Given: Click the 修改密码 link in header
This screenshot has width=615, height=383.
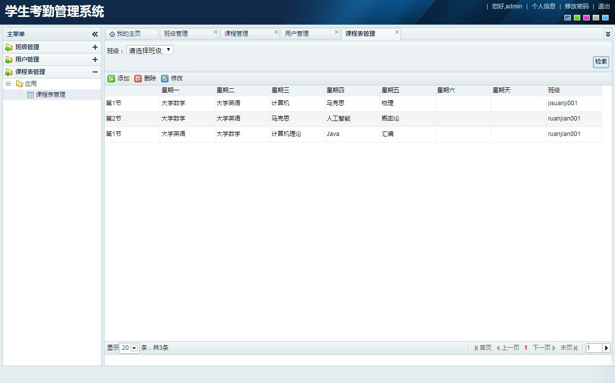Looking at the screenshot, I should (576, 6).
